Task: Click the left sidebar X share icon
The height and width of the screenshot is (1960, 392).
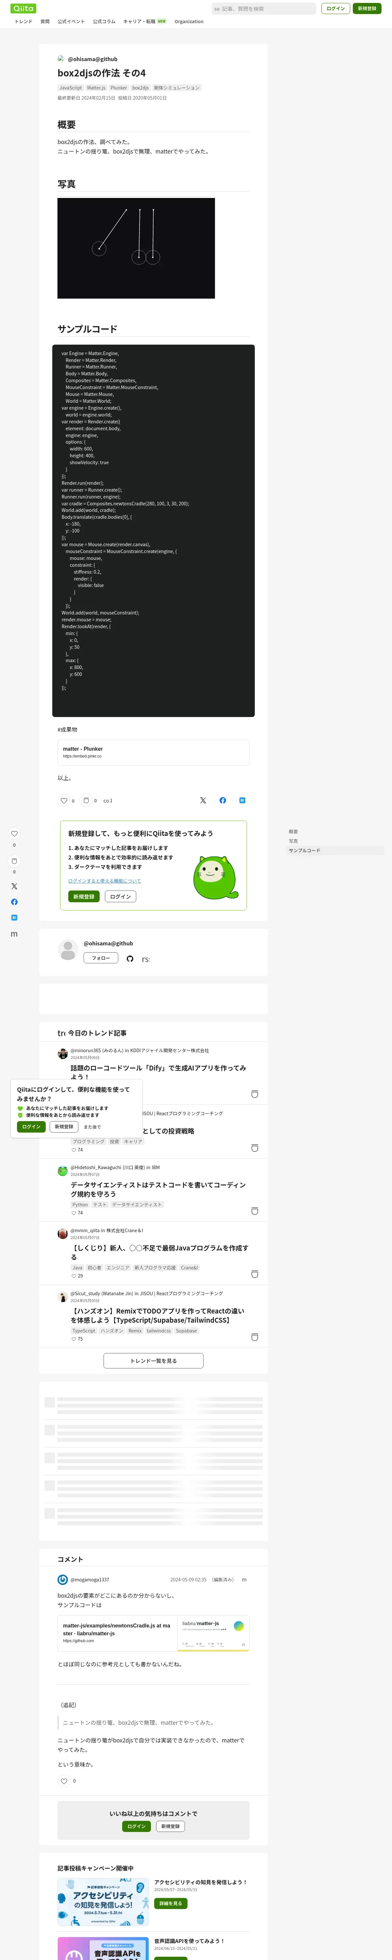Action: pyautogui.click(x=14, y=887)
